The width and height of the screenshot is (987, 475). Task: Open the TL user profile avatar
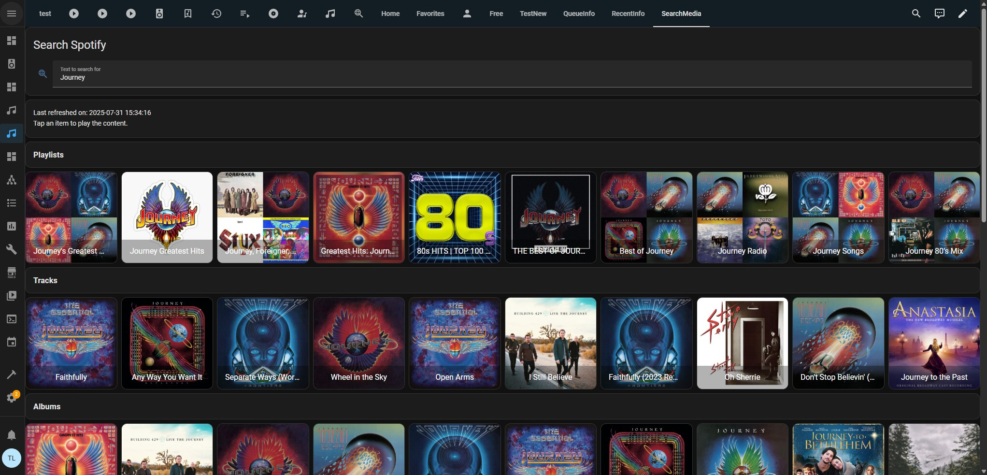point(12,458)
